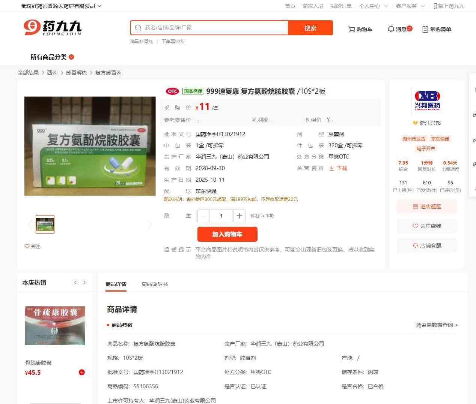Click the product search input field
The height and width of the screenshot is (404, 476).
click(214, 28)
